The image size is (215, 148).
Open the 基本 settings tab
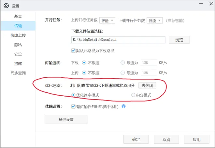click(18, 16)
